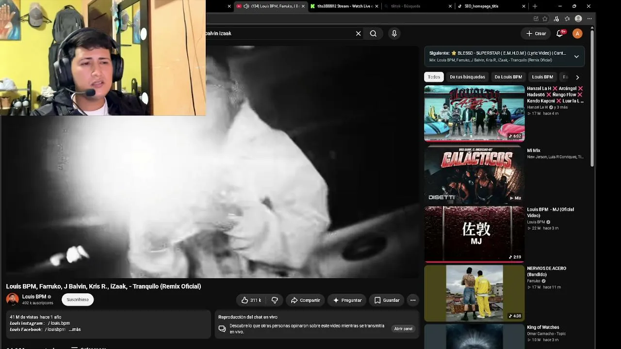This screenshot has width=621, height=349.
Task: Open the YouTube account avatar menu
Action: (577, 33)
